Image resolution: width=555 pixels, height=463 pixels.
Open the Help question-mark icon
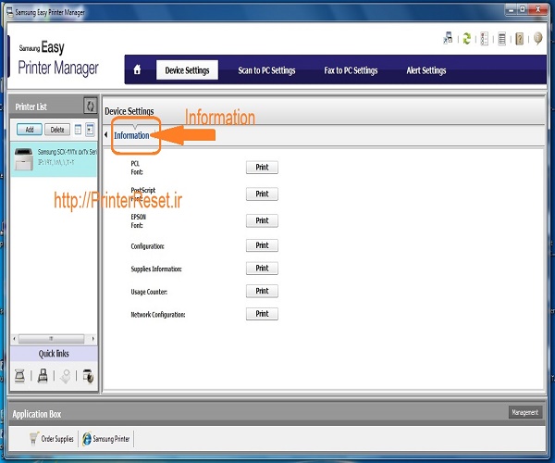[x=520, y=39]
